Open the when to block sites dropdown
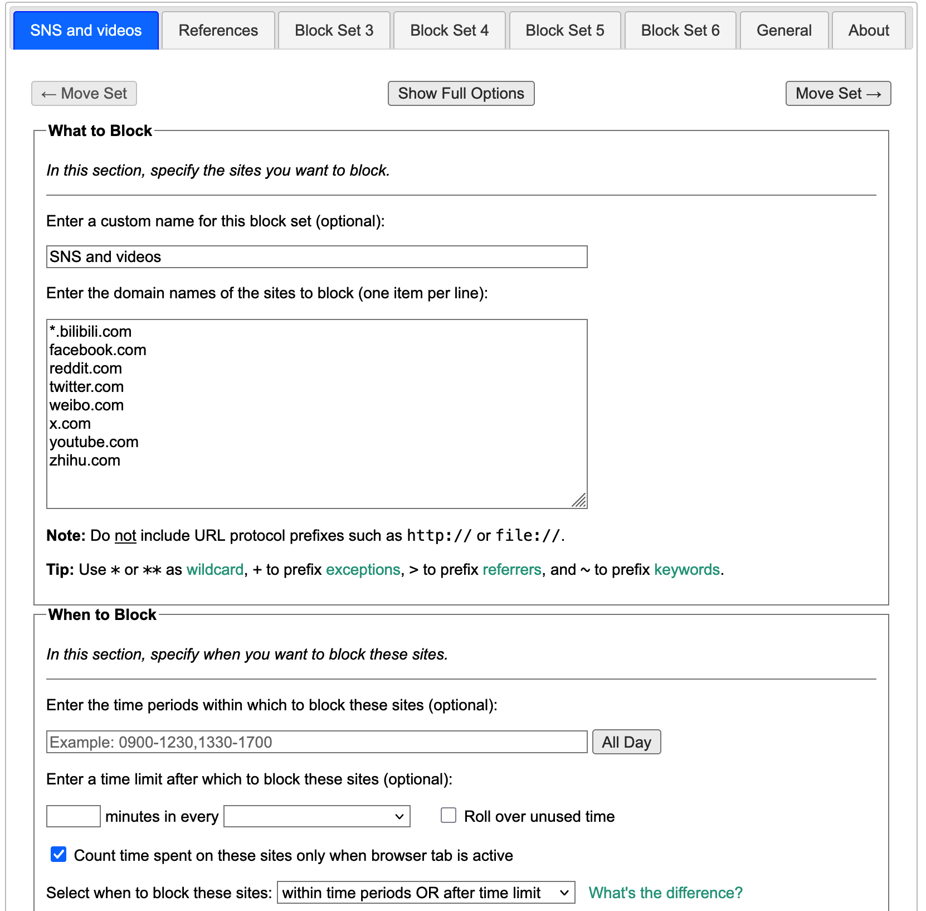Image resolution: width=926 pixels, height=911 pixels. click(426, 893)
